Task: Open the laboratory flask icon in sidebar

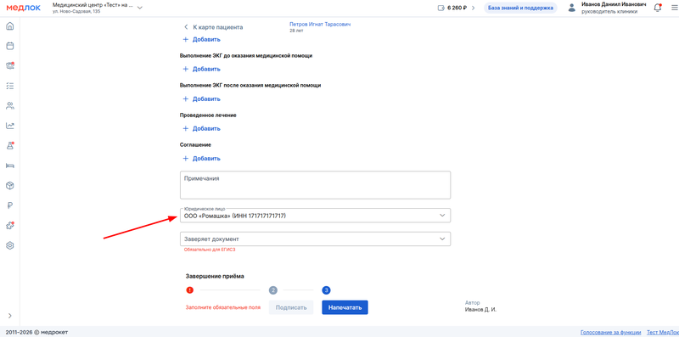Action: coord(10,145)
